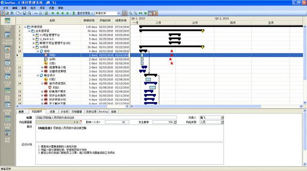Click the calendar icon next to the 所有打开 filter
Screen dimensions: 307x171
click(125, 13)
